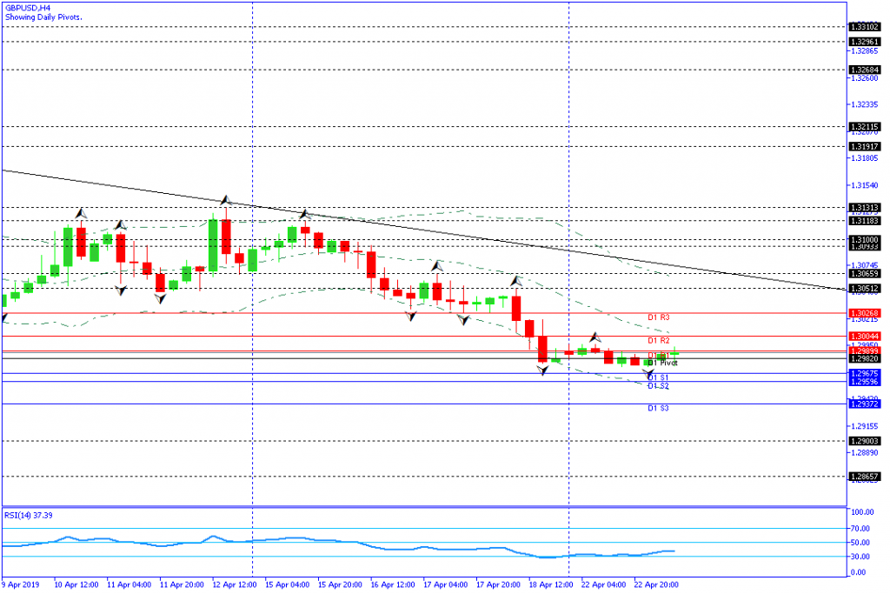Click the GBPUSD,H4 chart title
This screenshot has width=890, height=594.
click(28, 7)
